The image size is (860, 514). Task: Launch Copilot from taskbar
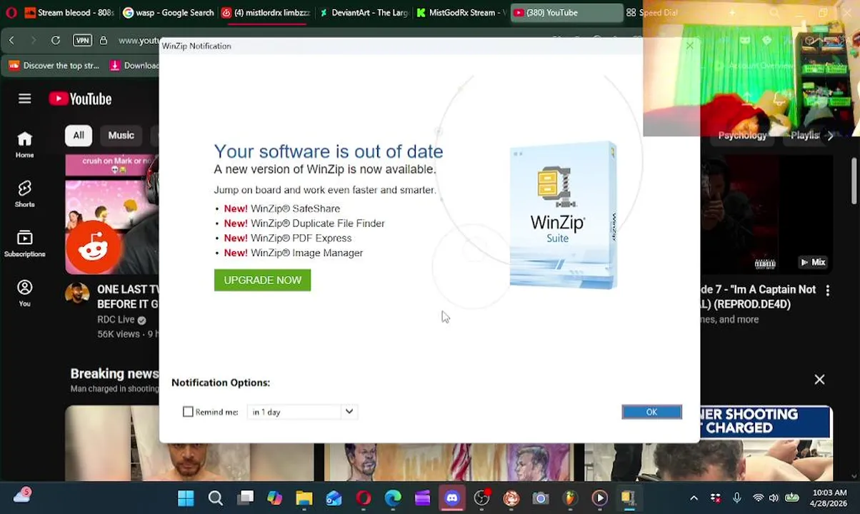click(274, 498)
